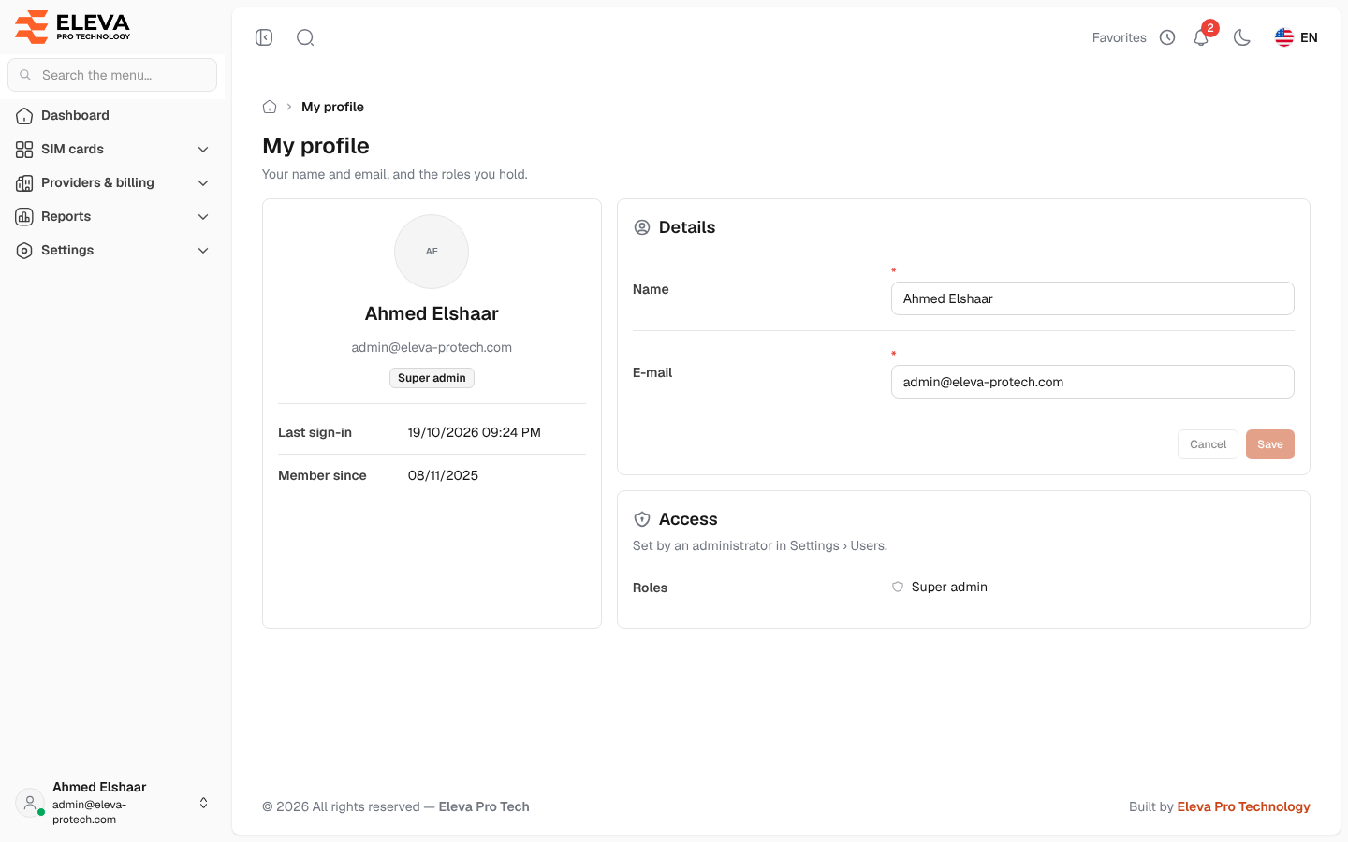
Task: Select My profile breadcrumb item
Action: click(x=332, y=107)
